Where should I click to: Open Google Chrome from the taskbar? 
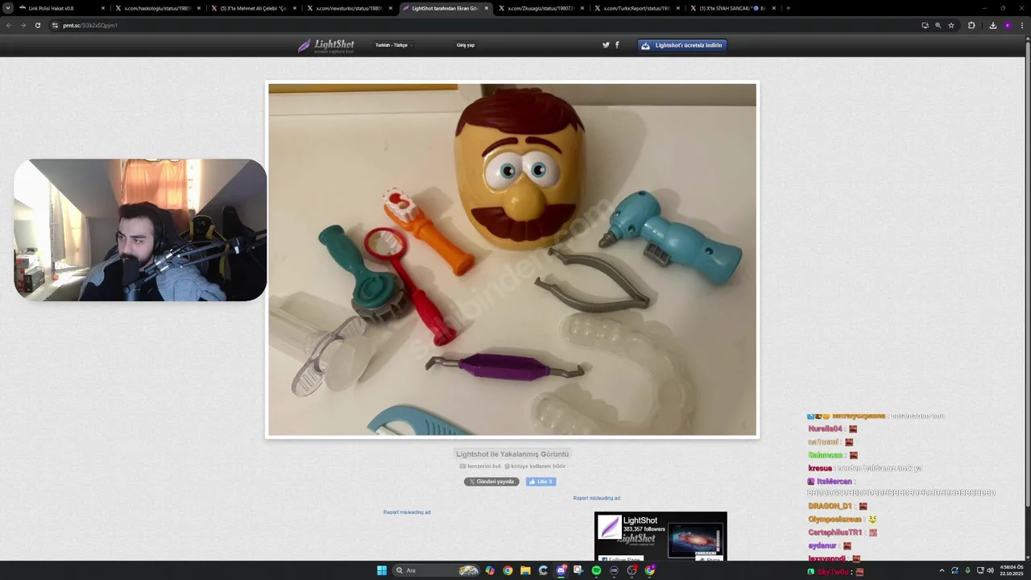tap(507, 570)
